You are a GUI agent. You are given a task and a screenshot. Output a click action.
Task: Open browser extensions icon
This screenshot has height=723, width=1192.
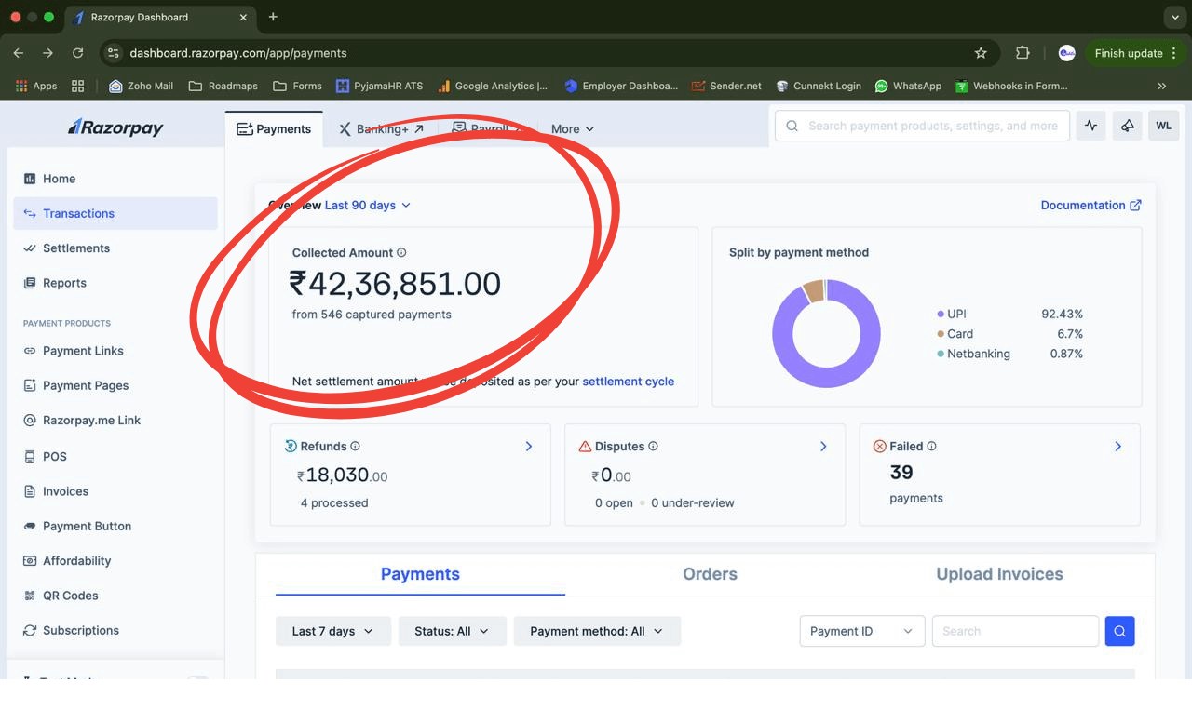[x=1023, y=53]
